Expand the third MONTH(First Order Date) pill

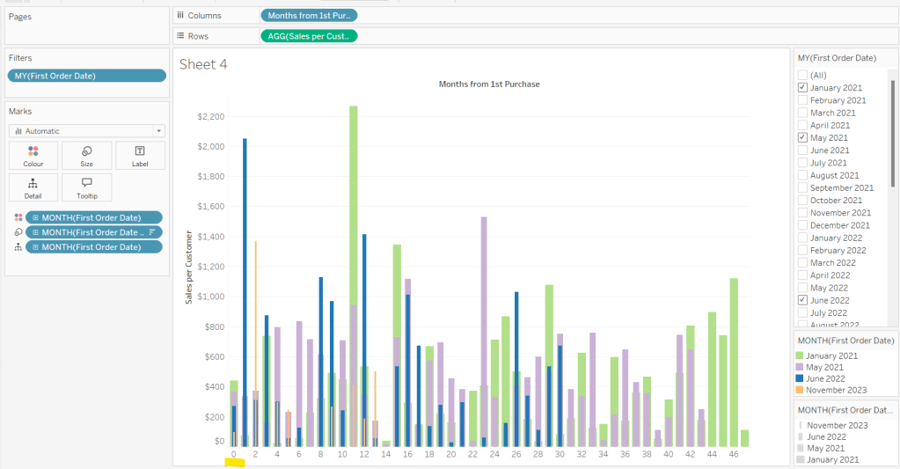click(x=35, y=247)
